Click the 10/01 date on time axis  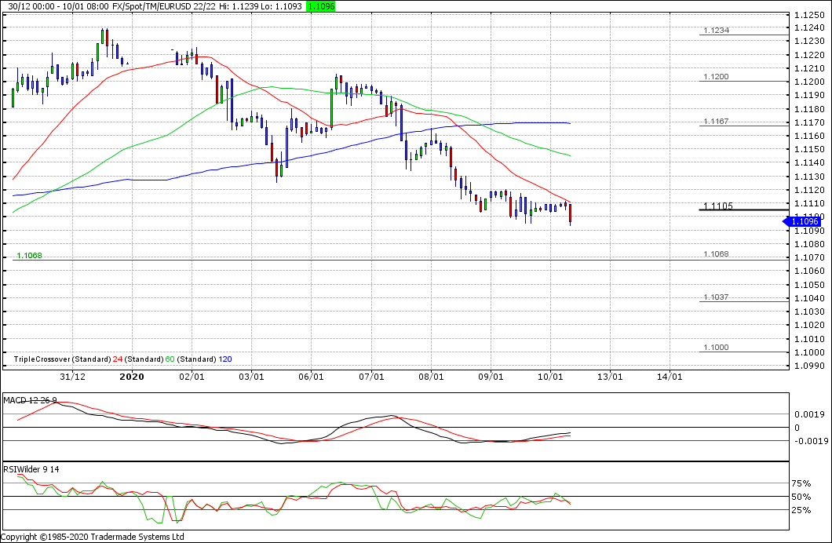click(550, 377)
